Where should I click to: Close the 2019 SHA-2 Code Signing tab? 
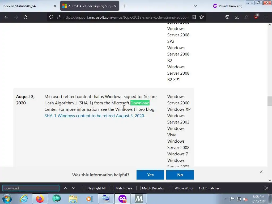pyautogui.click(x=115, y=6)
